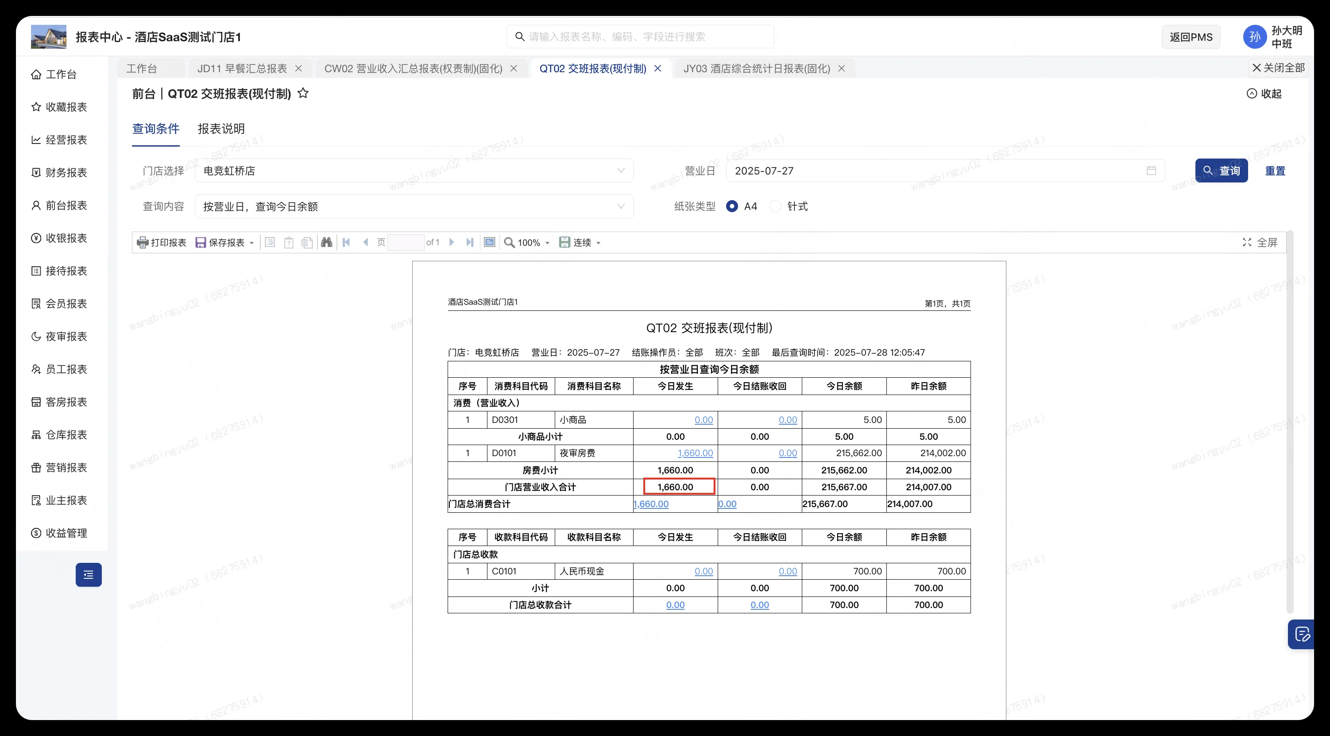
Task: Click 门店总消费合计 1,660.00 link
Action: pos(650,504)
